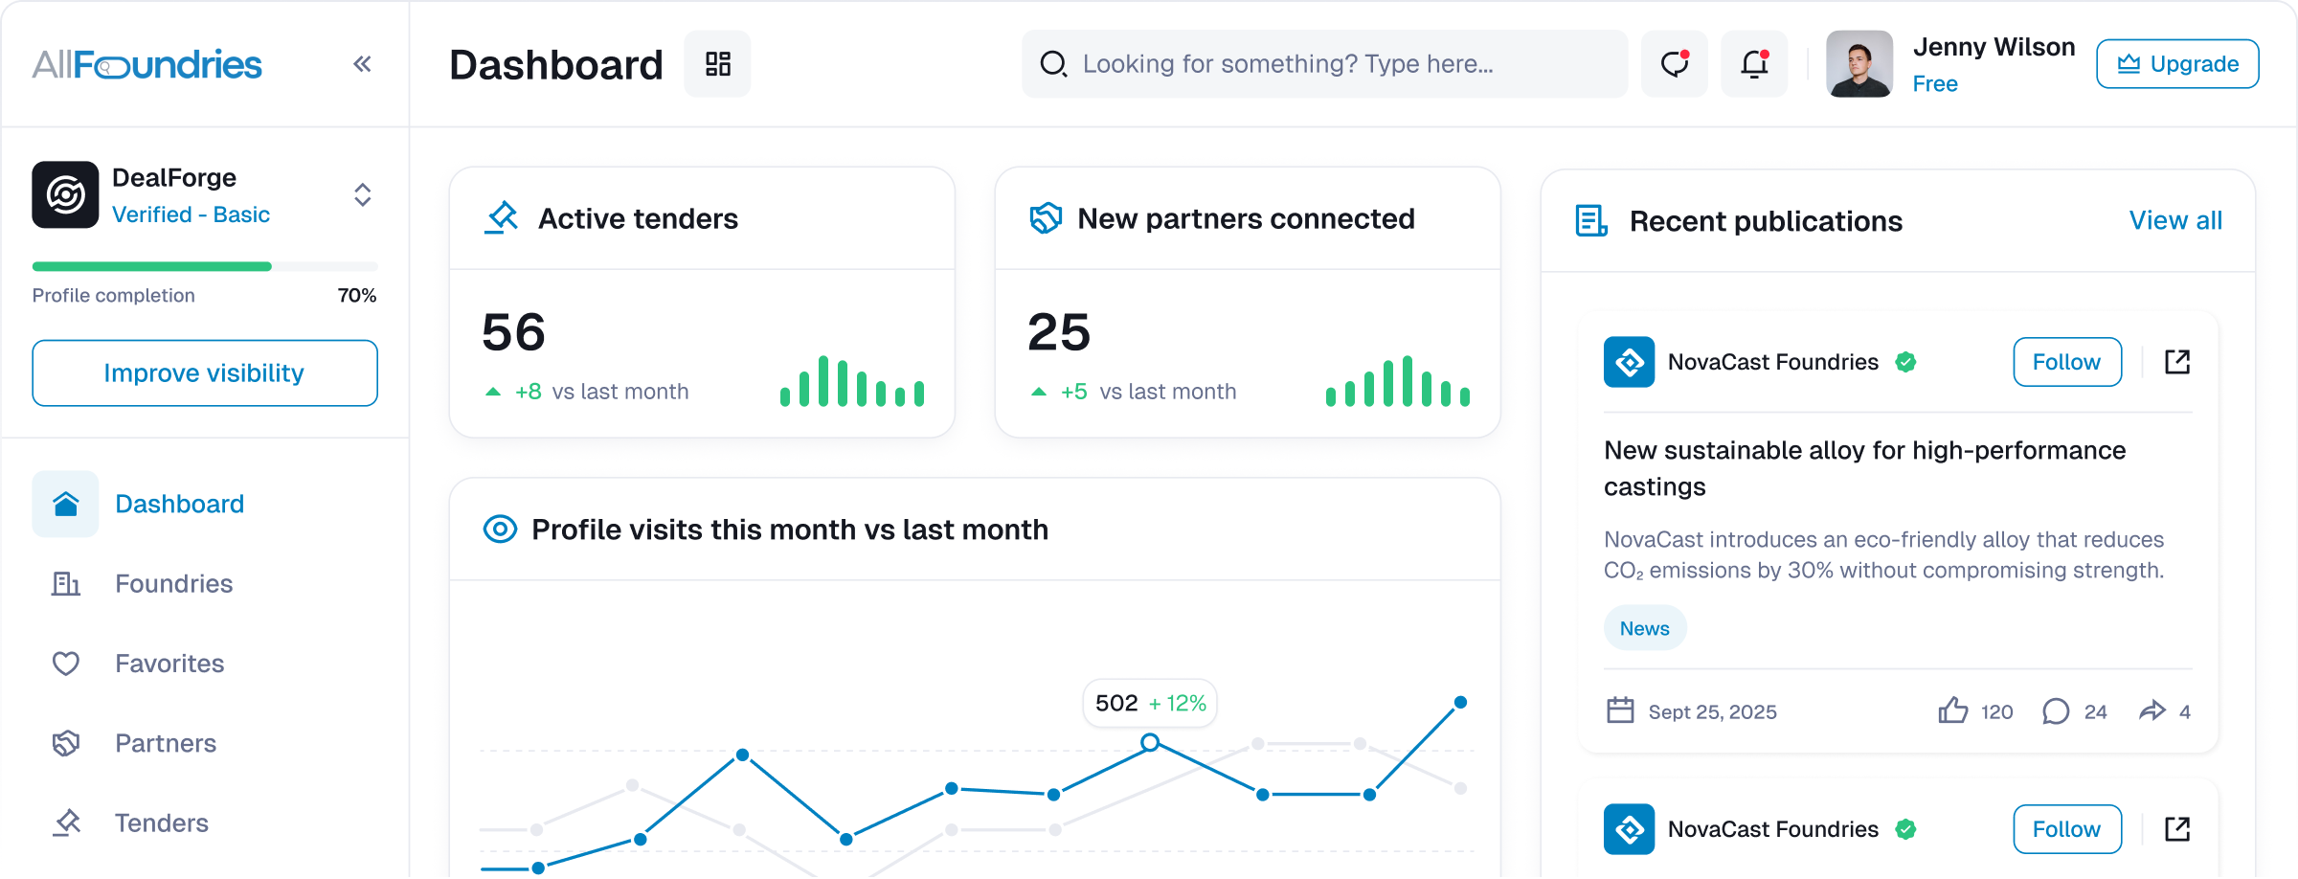Click the Tenders gavel icon in sidebar
Image resolution: width=2298 pixels, height=879 pixels.
66,823
